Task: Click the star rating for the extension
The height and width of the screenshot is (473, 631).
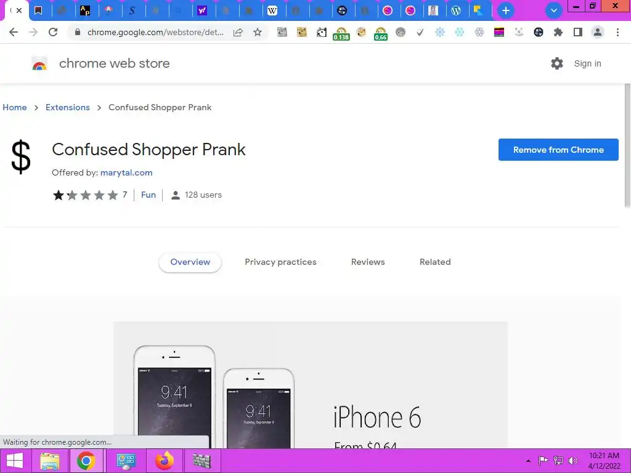Action: [x=85, y=195]
